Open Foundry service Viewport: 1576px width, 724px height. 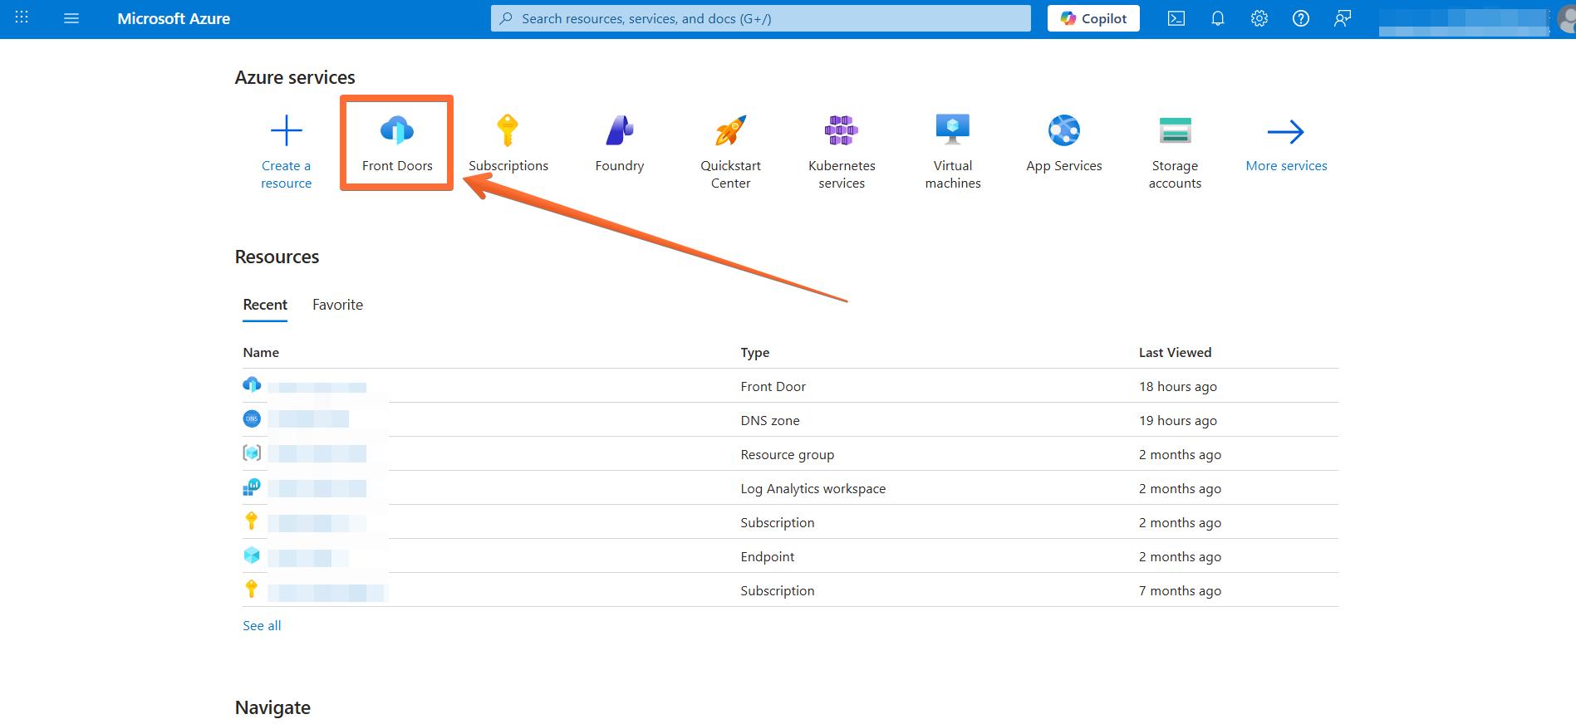coord(620,144)
